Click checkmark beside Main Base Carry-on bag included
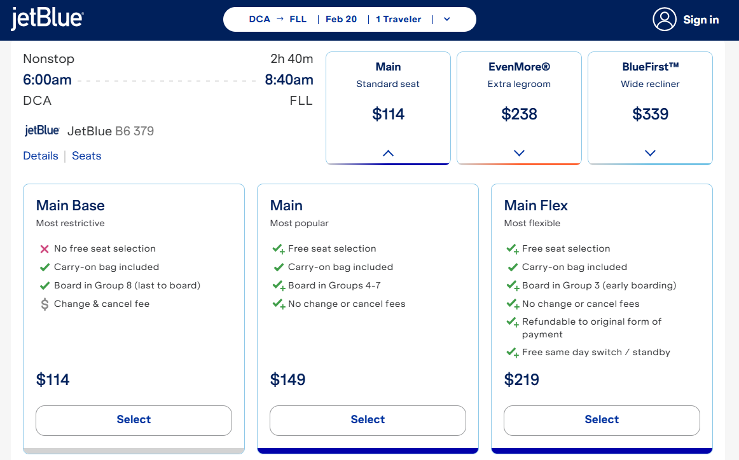The image size is (739, 460). (x=45, y=267)
